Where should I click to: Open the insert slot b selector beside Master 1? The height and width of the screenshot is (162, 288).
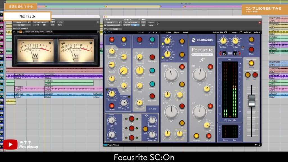120,22
